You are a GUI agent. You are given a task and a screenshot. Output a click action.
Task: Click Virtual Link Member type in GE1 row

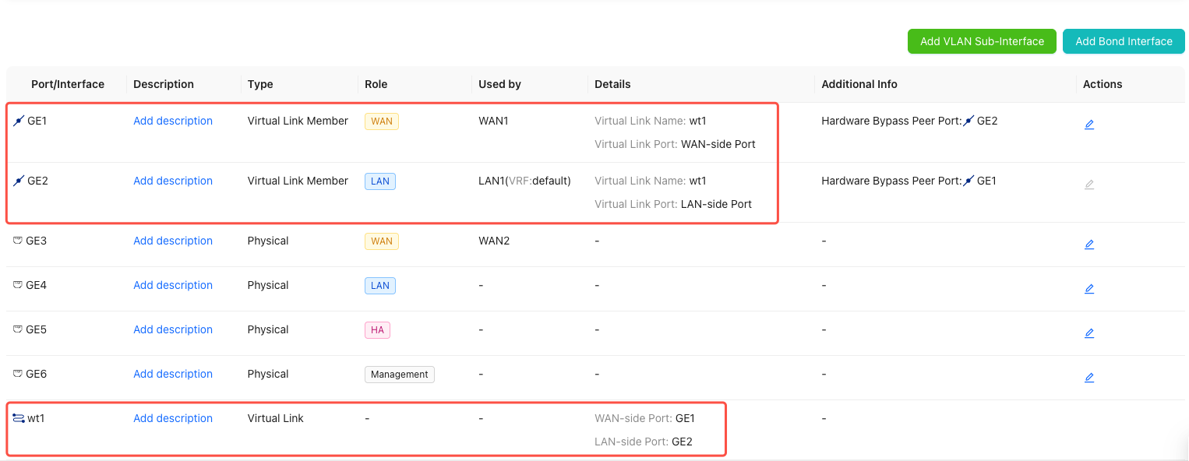coord(298,121)
